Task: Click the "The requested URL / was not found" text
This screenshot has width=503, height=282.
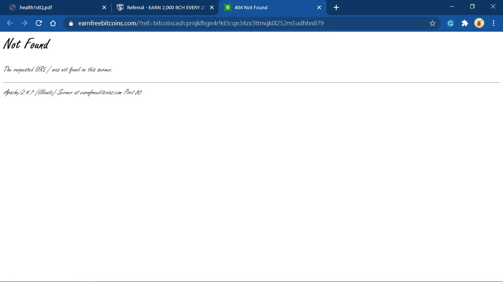Action: [x=58, y=69]
